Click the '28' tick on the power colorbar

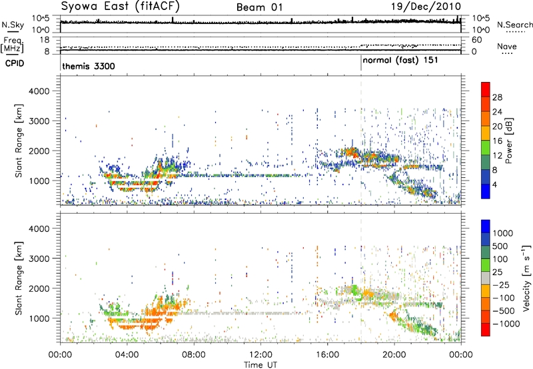[497, 97]
